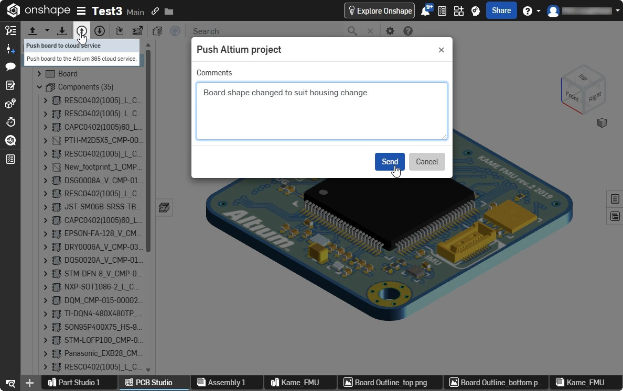This screenshot has height=391, width=623.
Task: Select the TI-DQN4-480X480TP_ tree item
Action: tap(103, 314)
